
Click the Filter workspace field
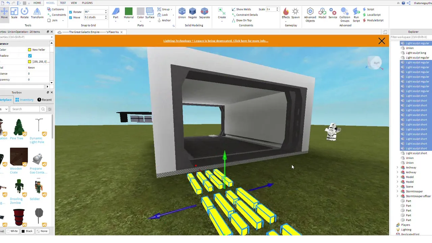click(x=411, y=37)
